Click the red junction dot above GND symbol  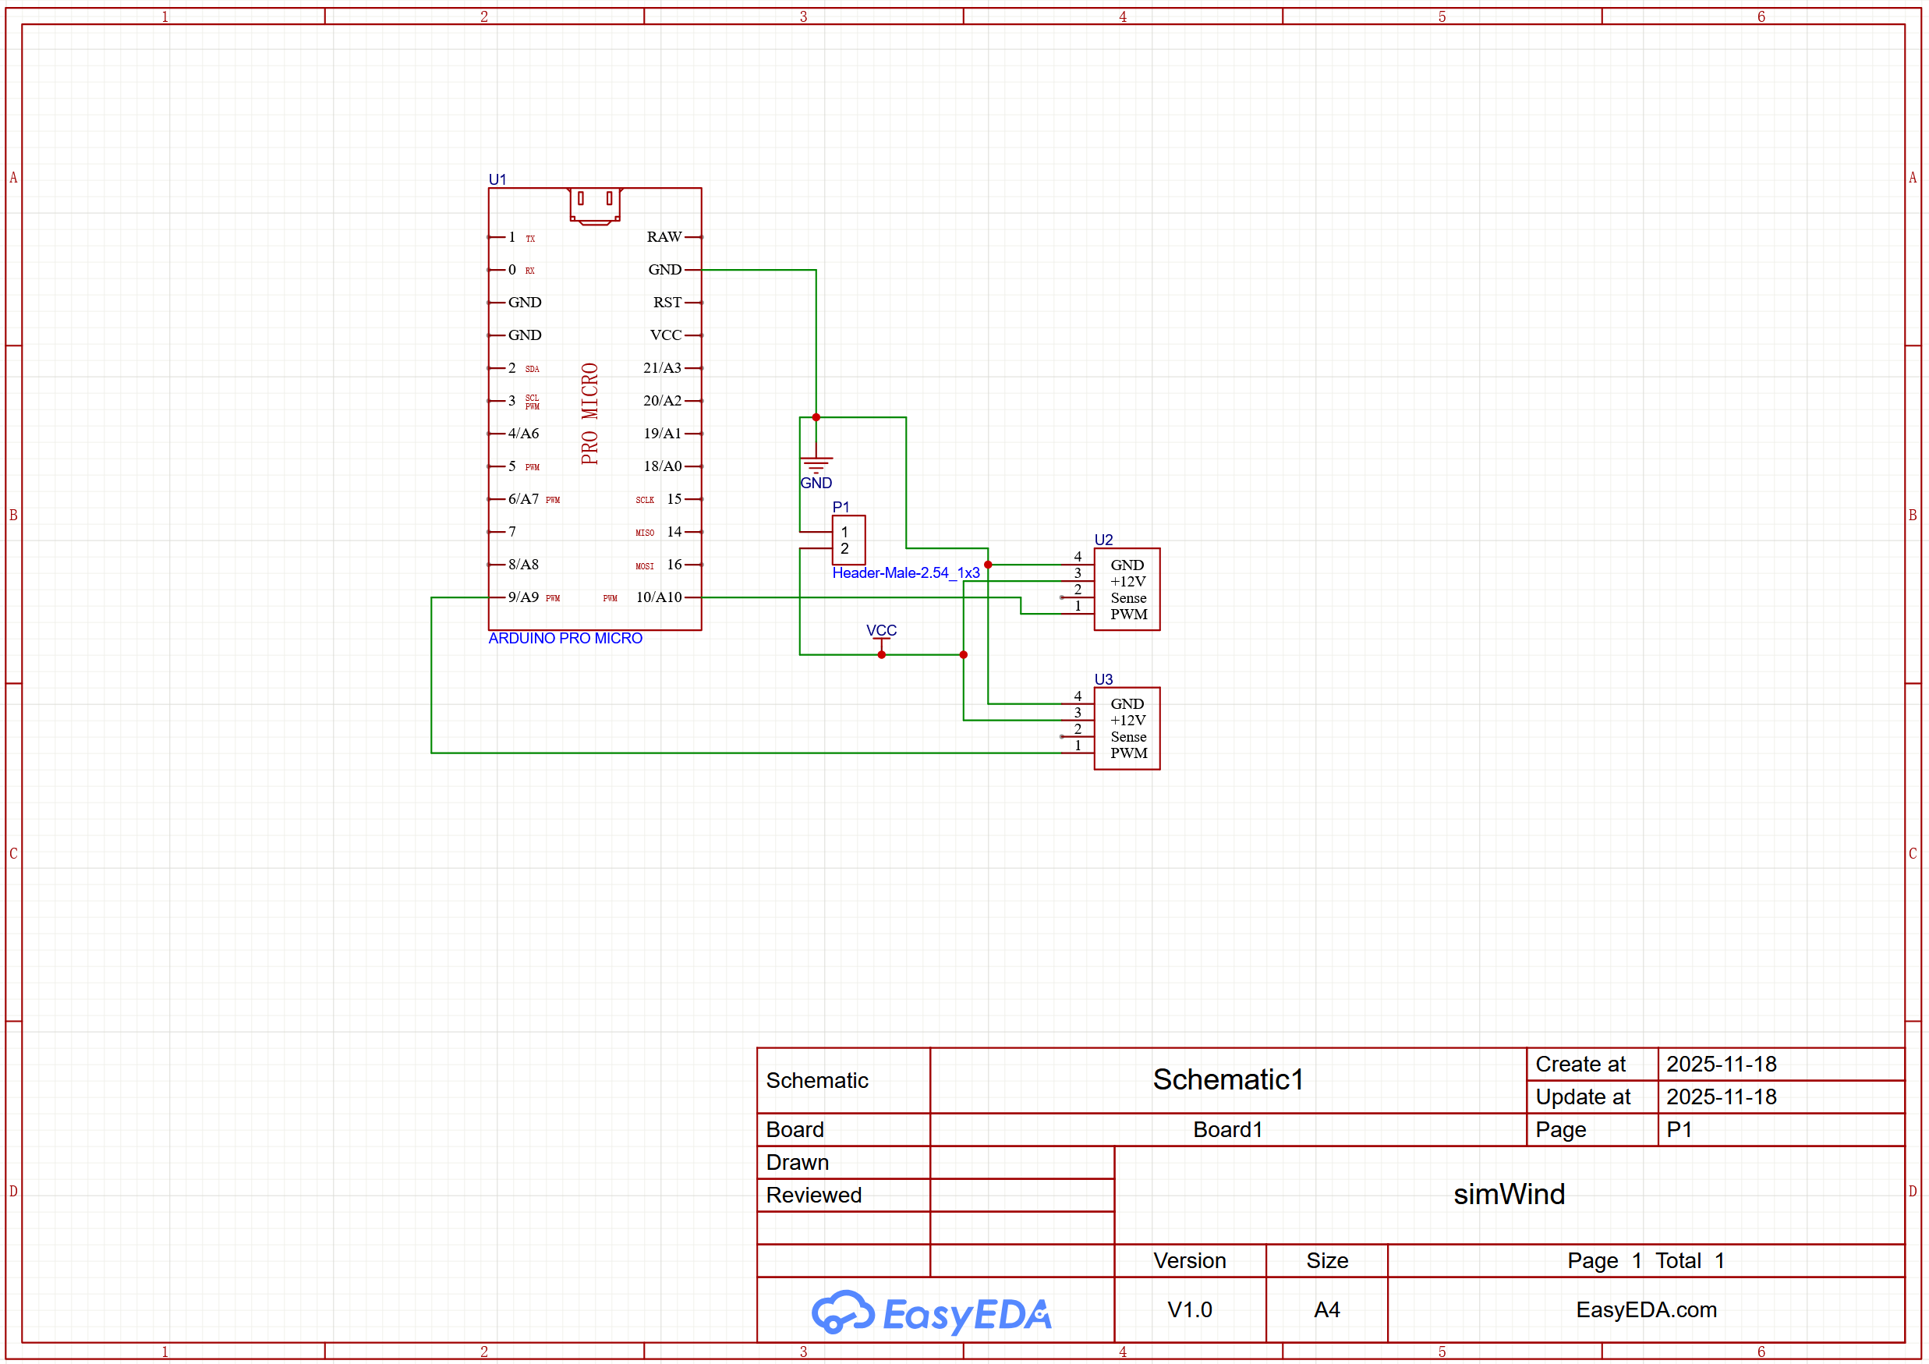pos(816,417)
